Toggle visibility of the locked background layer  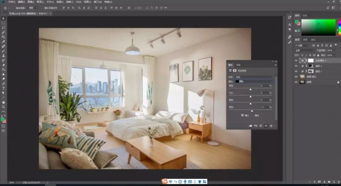(x=296, y=82)
